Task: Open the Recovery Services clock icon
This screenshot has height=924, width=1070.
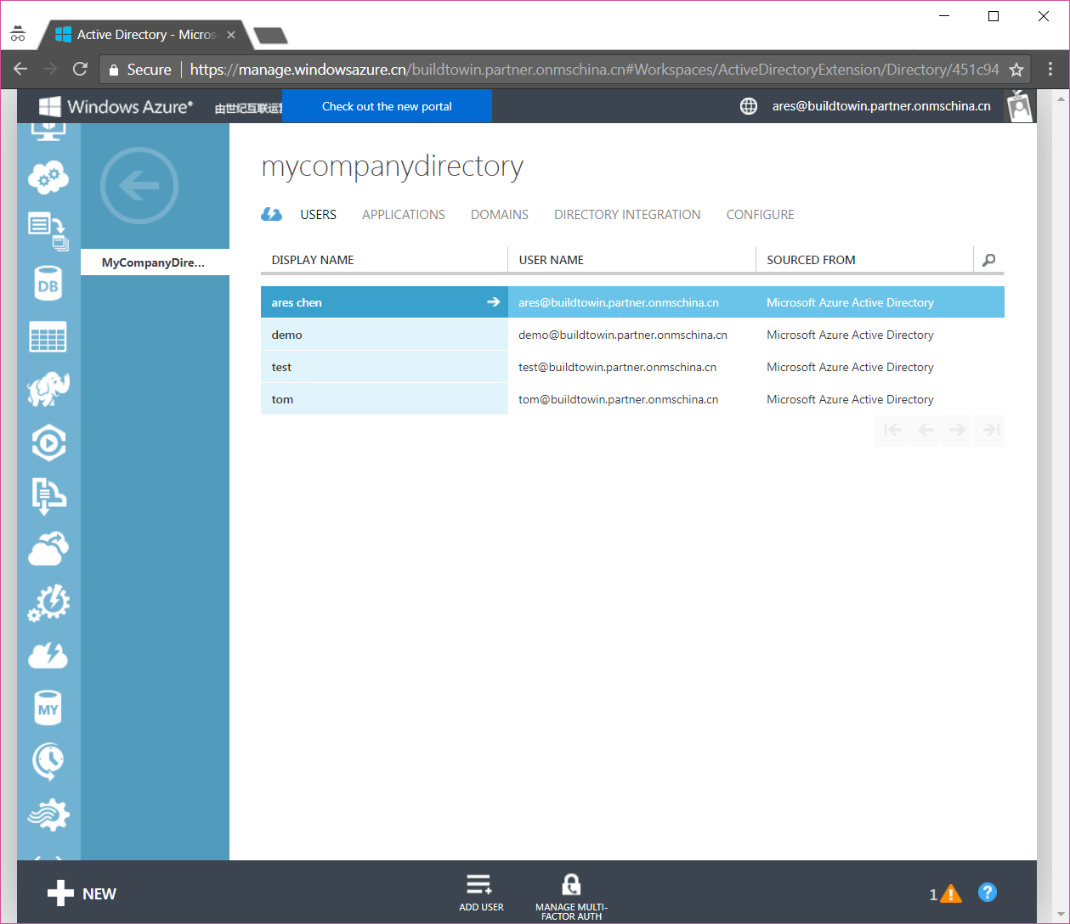Action: tap(48, 761)
